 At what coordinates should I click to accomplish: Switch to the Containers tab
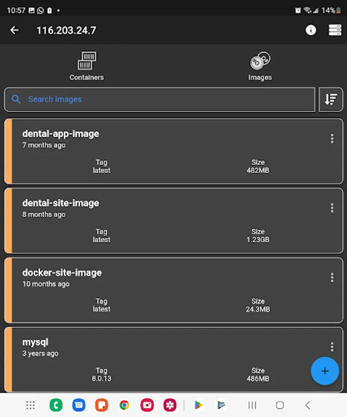(87, 66)
